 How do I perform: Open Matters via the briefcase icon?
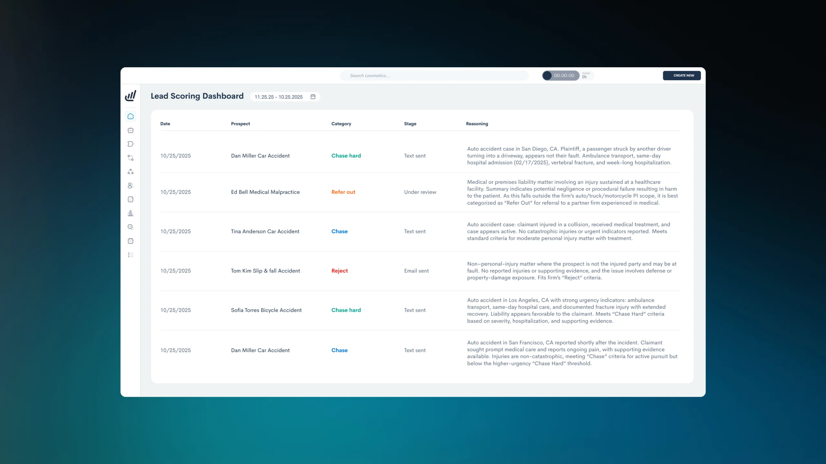(x=130, y=130)
